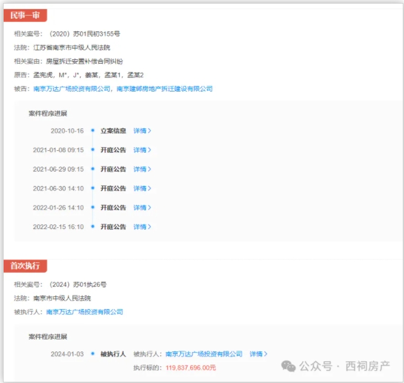Click the timeline dot for 2021-06-29 09:15

point(93,169)
